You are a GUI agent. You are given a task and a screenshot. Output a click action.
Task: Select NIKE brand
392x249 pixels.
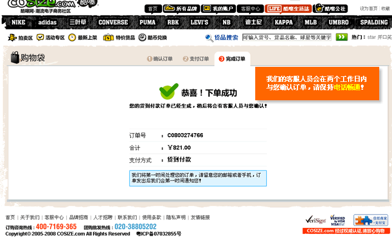click(x=18, y=22)
